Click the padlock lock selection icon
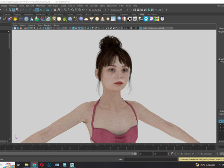Image resolution: width=224 pixels, height=168 pixels. pyautogui.click(x=55, y=10)
